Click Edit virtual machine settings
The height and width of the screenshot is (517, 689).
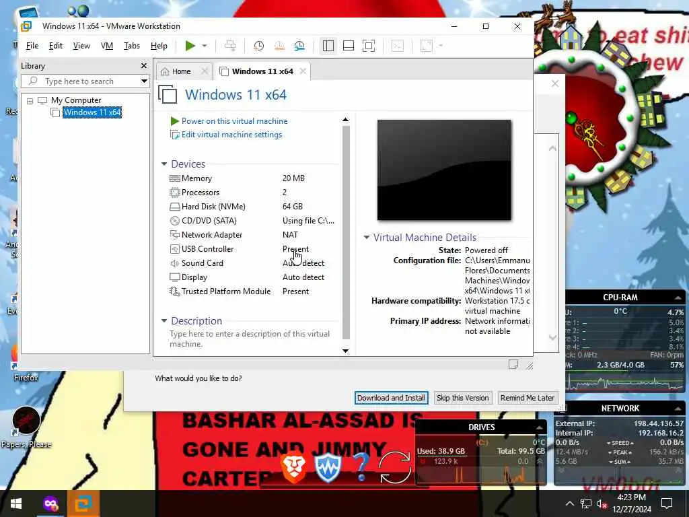(231, 135)
